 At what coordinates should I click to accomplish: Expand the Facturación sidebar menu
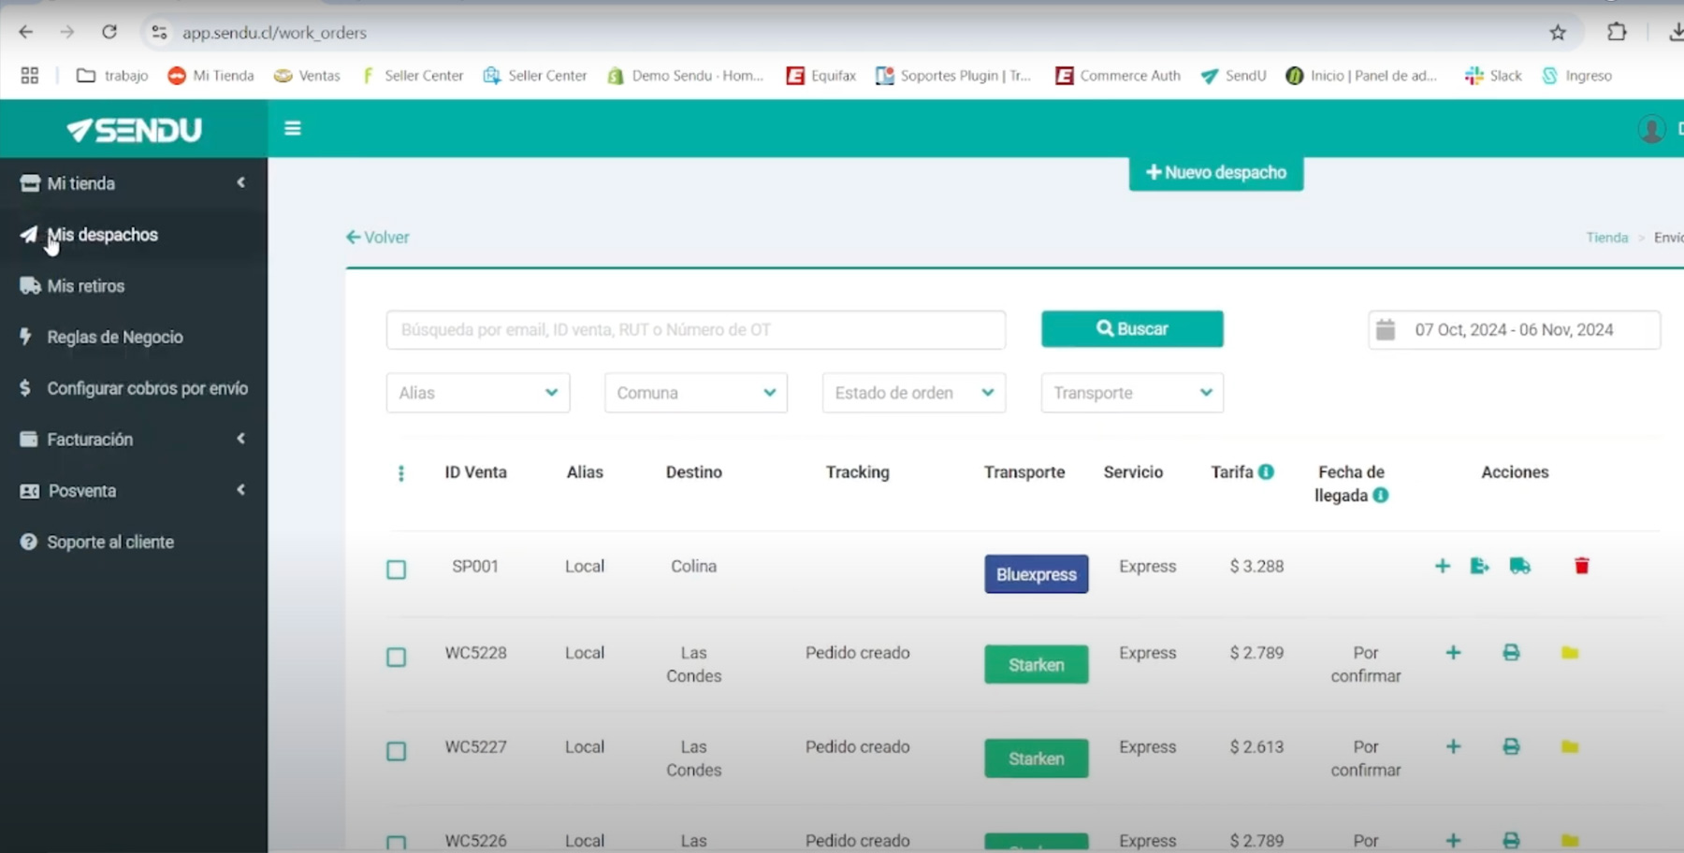[90, 440]
